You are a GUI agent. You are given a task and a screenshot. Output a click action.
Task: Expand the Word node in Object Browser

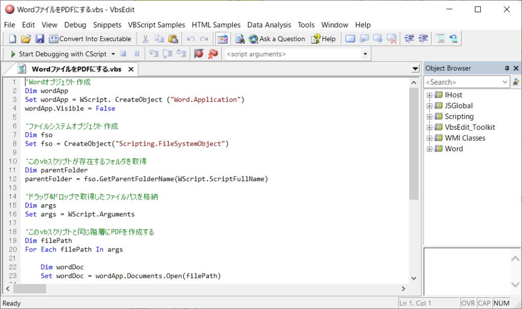(x=430, y=149)
